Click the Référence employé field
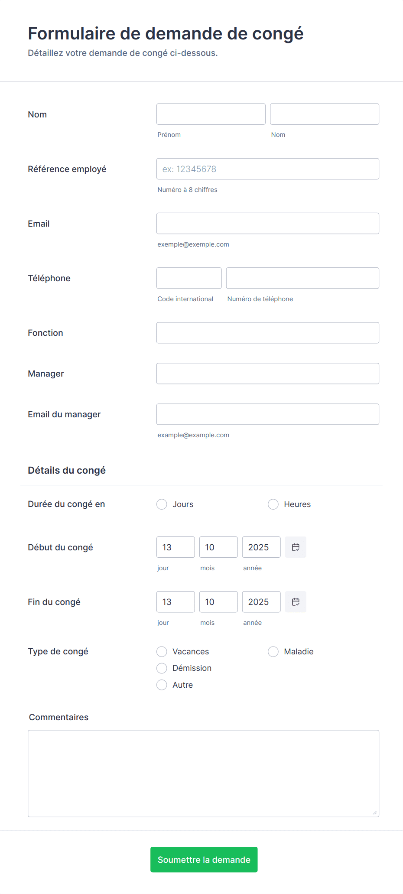The height and width of the screenshot is (894, 403). (x=267, y=169)
